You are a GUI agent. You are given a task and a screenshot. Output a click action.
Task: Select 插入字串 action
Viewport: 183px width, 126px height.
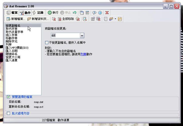click(x=23, y=35)
